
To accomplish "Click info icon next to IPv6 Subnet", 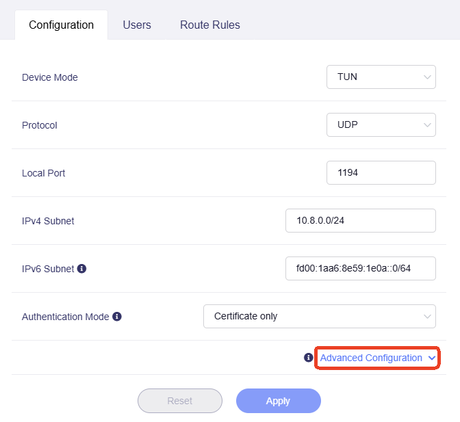I will pos(82,269).
